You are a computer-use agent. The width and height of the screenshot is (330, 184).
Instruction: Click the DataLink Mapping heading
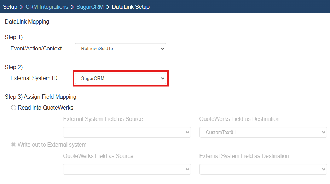(27, 22)
